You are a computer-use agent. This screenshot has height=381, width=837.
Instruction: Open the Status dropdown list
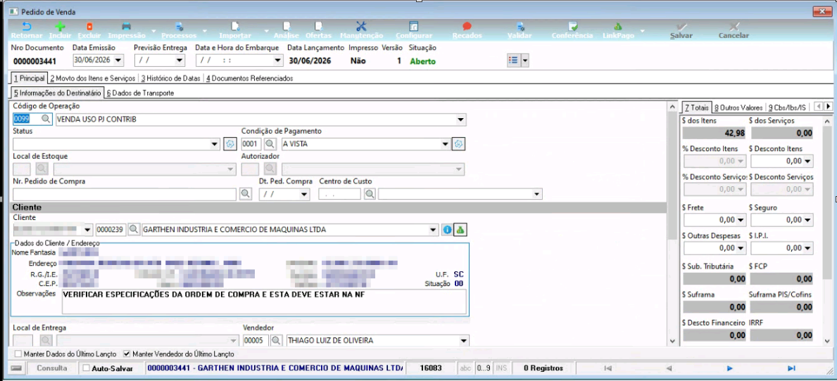coord(215,144)
